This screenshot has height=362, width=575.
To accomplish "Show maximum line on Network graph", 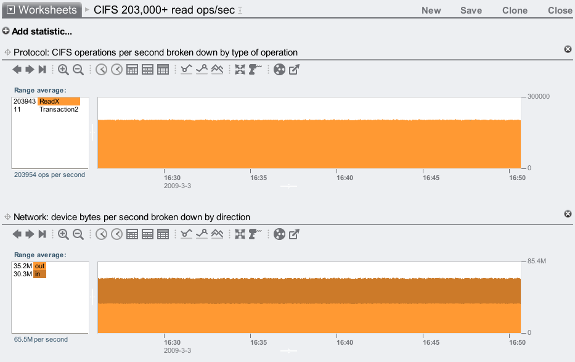I will [202, 234].
